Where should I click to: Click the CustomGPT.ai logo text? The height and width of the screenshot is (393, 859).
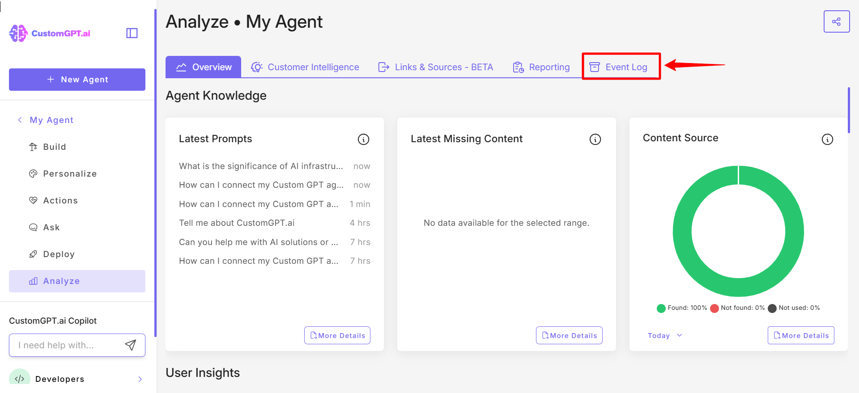(x=61, y=34)
